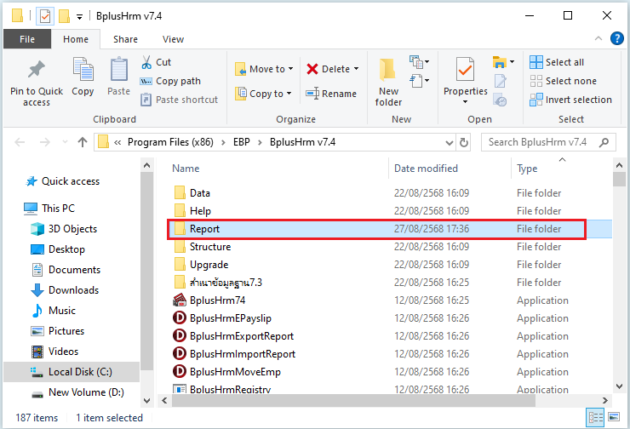This screenshot has width=630, height=429.
Task: Switch to large icons view in status bar
Action: coord(615,418)
